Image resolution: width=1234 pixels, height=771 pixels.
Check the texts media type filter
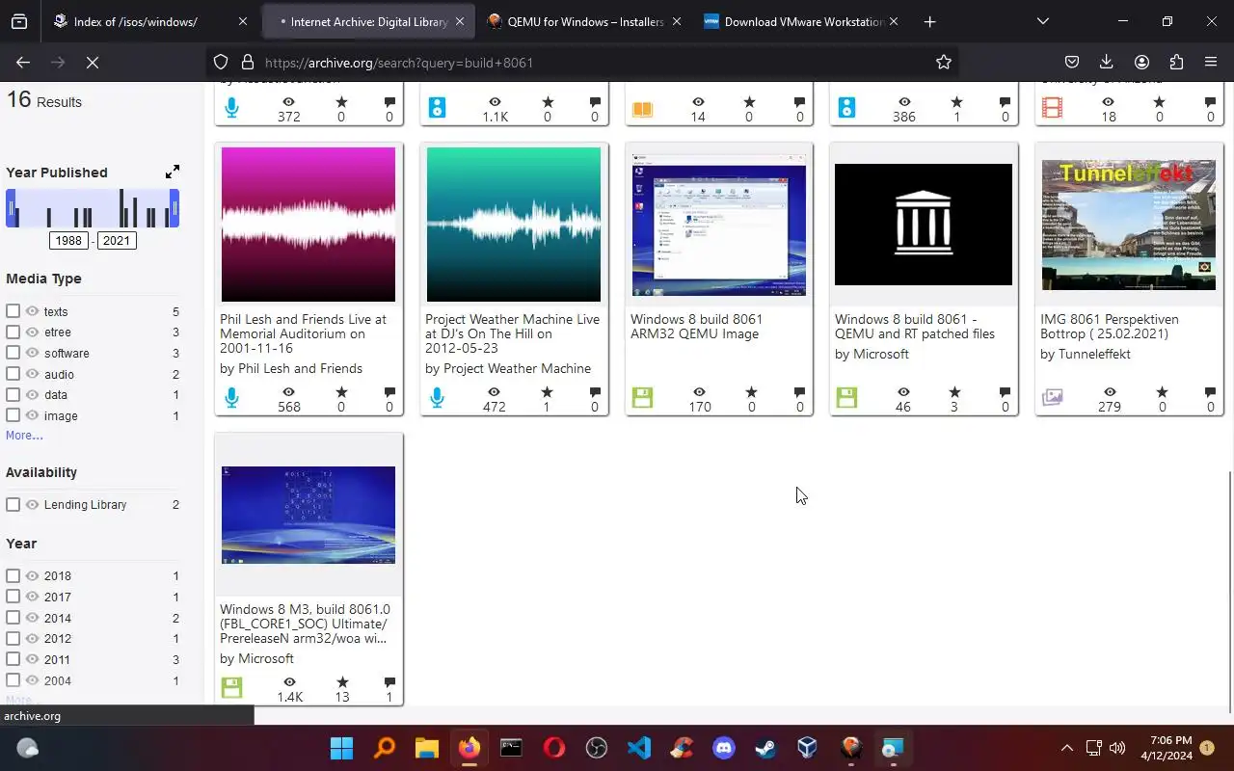(13, 311)
